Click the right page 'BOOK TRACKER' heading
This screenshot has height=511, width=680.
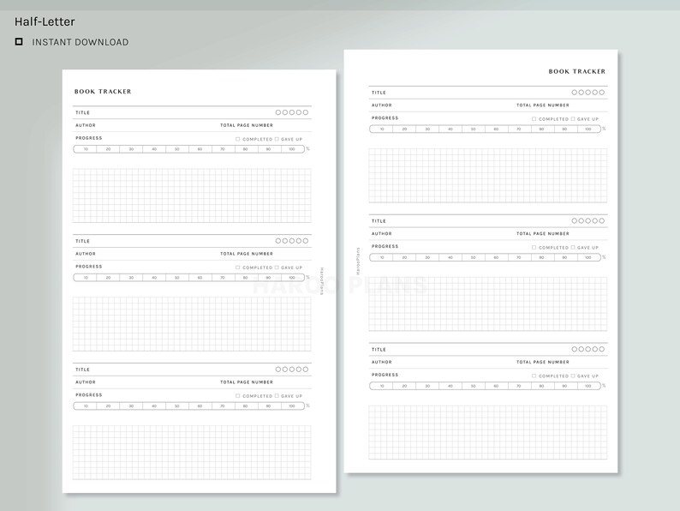point(576,72)
